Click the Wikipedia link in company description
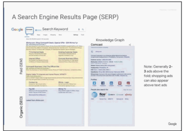This screenshot has height=131, width=184. pyautogui.click(x=127, y=57)
